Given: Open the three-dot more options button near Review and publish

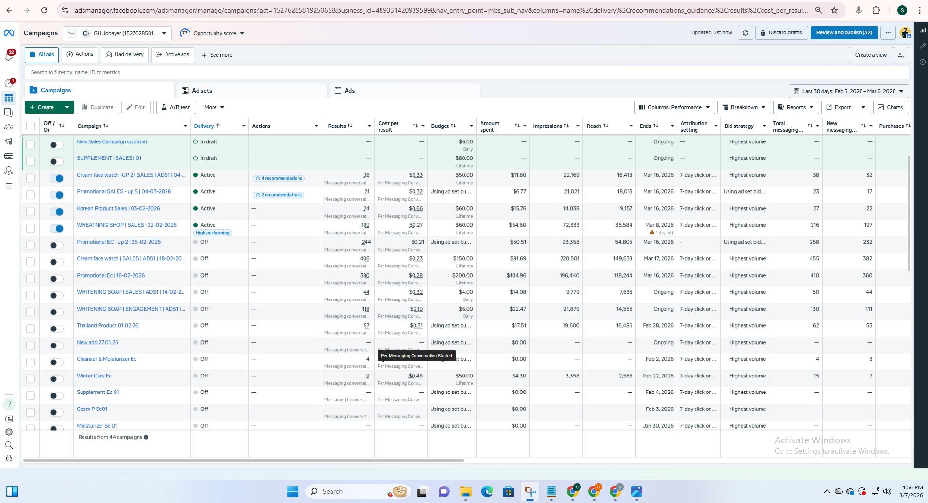Looking at the screenshot, I should [x=888, y=33].
